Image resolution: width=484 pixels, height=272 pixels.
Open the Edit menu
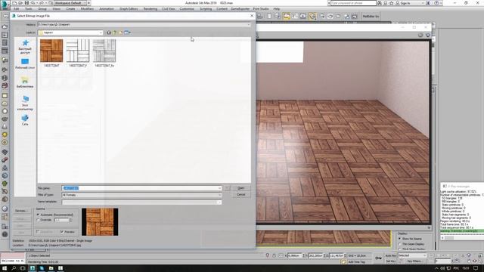[17, 9]
